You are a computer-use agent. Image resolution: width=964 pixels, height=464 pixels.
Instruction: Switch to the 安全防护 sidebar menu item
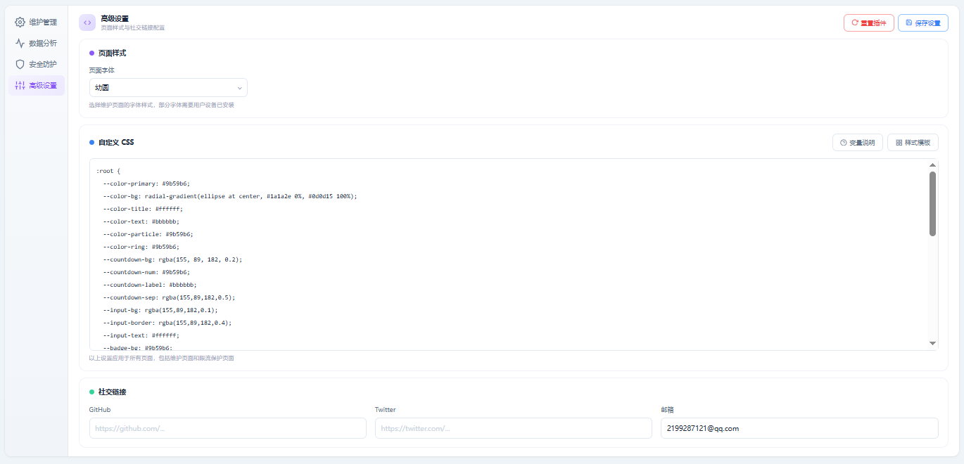tap(42, 65)
